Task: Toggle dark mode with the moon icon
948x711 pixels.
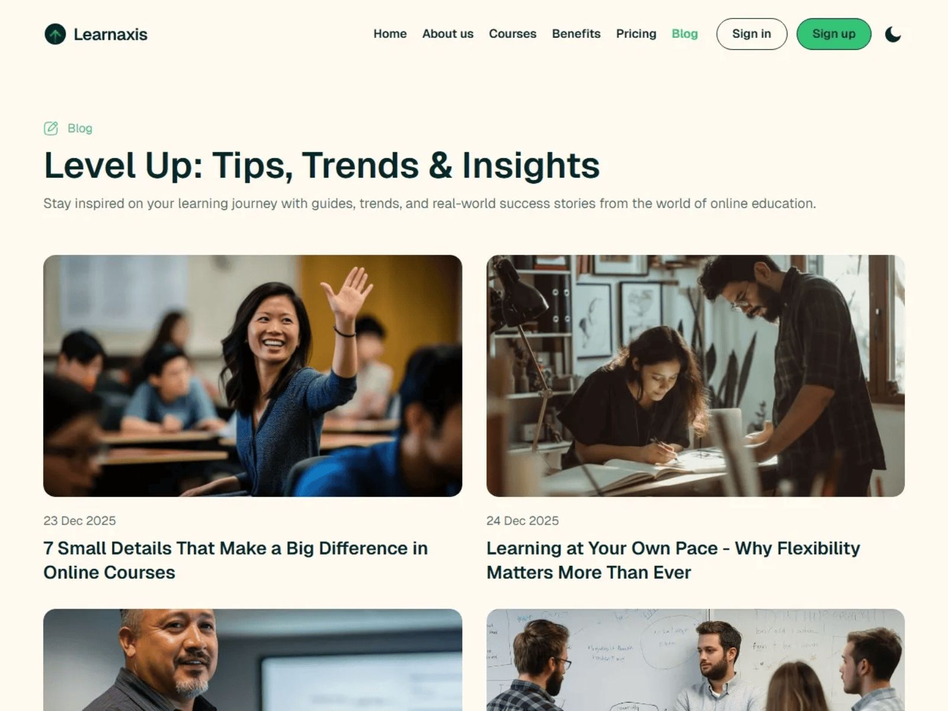Action: click(893, 34)
